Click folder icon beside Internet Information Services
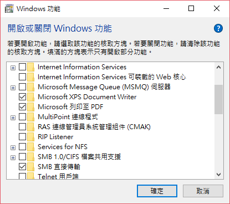This screenshot has width=230, height=204. click(30, 67)
